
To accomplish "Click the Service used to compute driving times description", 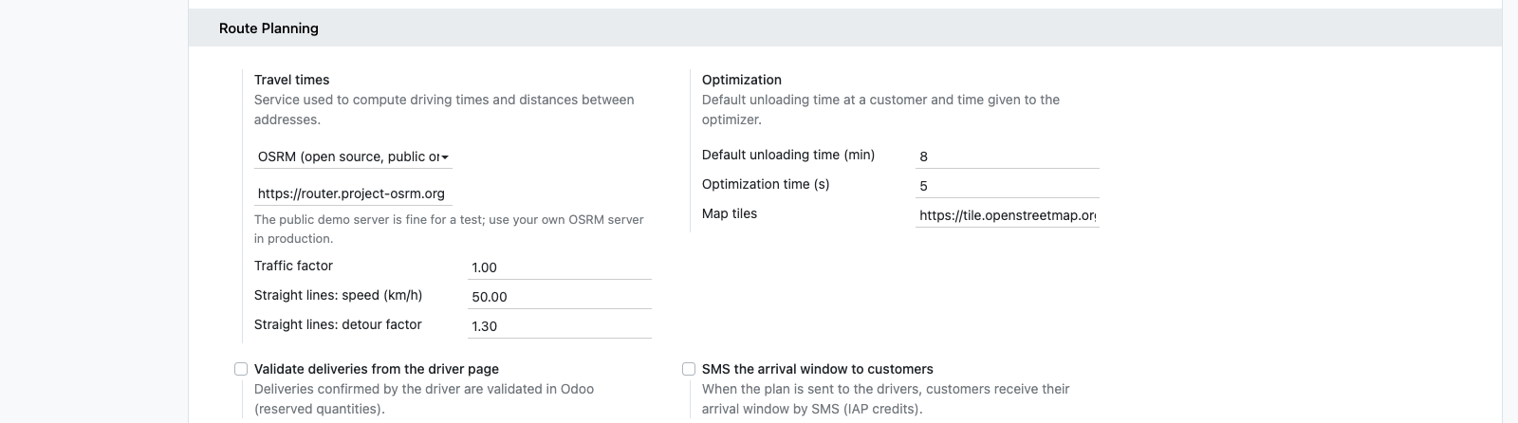I will (444, 109).
